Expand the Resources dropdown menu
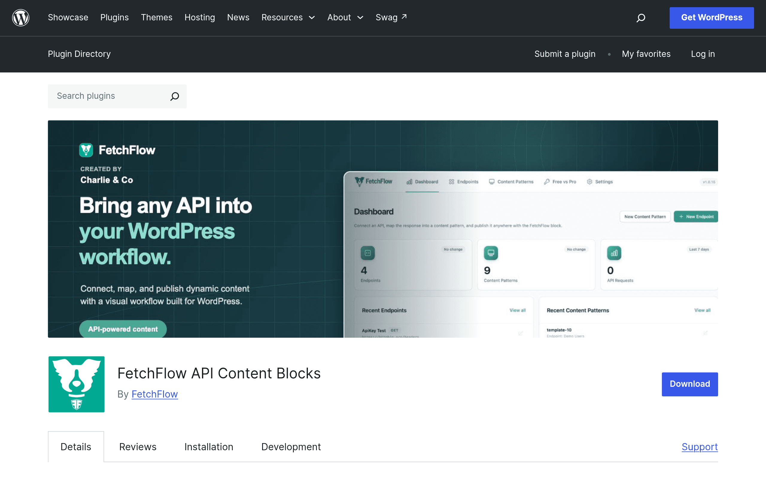This screenshot has height=479, width=766. [x=288, y=17]
